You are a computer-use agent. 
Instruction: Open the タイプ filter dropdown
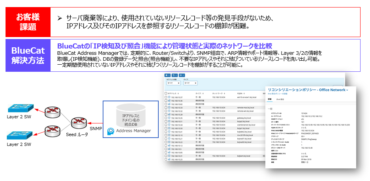pos(190,83)
